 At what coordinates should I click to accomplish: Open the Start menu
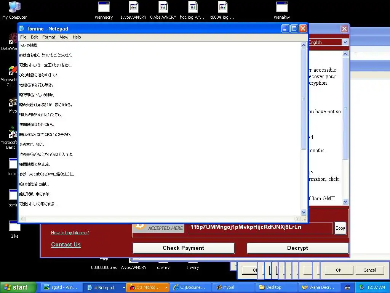(x=18, y=288)
